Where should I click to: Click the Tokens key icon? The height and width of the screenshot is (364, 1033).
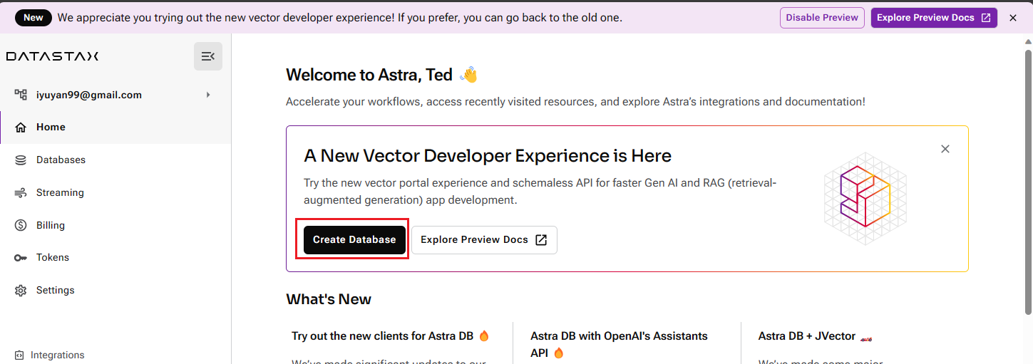[21, 258]
